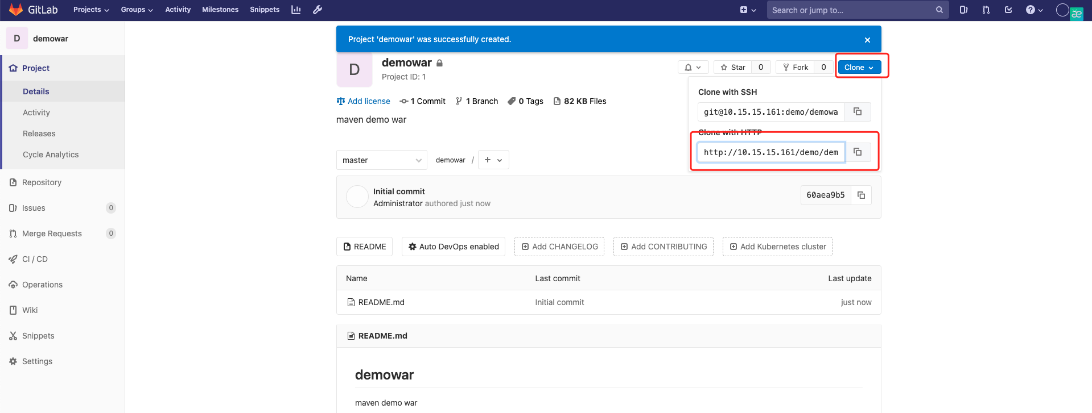
Task: Click the Fork button
Action: click(796, 67)
